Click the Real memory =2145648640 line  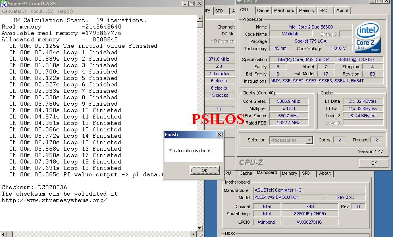click(61, 27)
